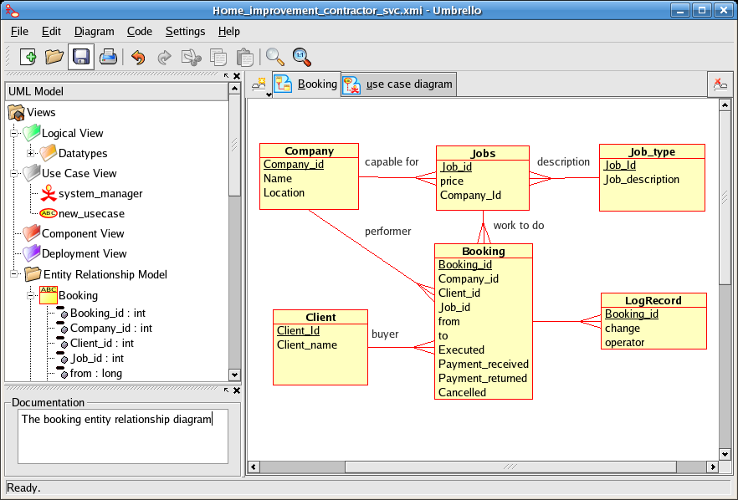Screen dimensions: 738x500
Task: Expand the Datatypes tree node
Action: [x=30, y=153]
